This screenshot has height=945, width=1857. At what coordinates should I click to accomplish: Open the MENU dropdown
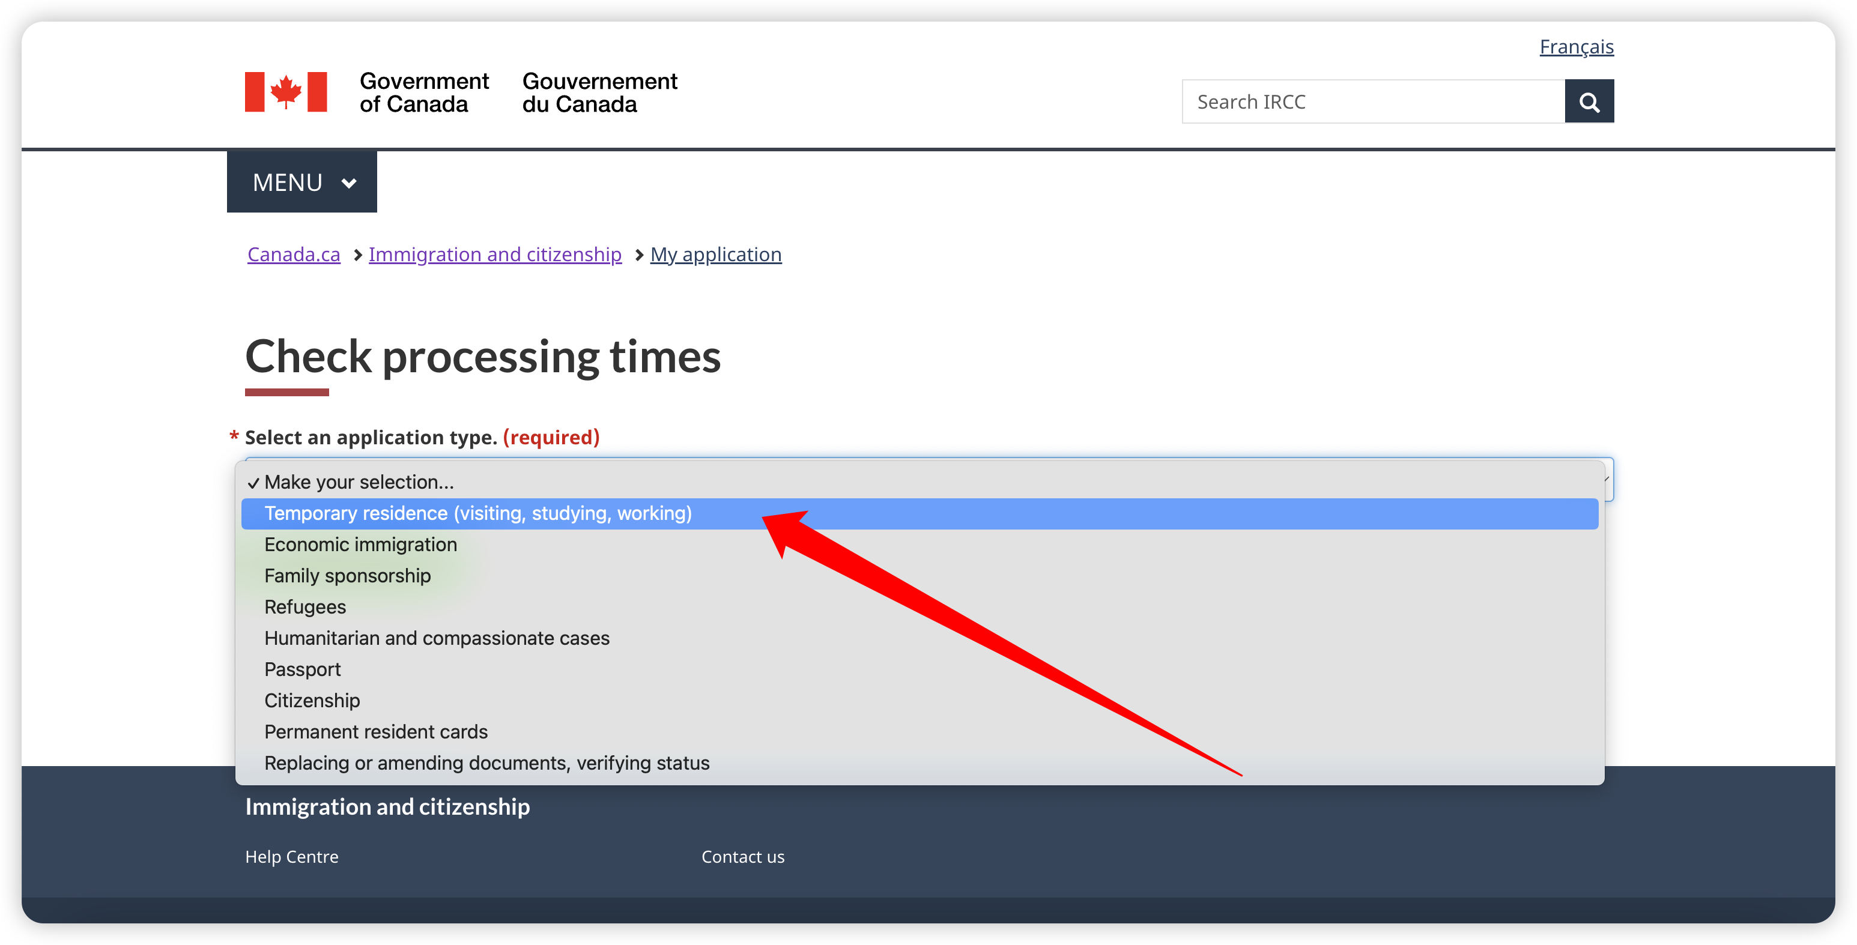[x=302, y=183]
